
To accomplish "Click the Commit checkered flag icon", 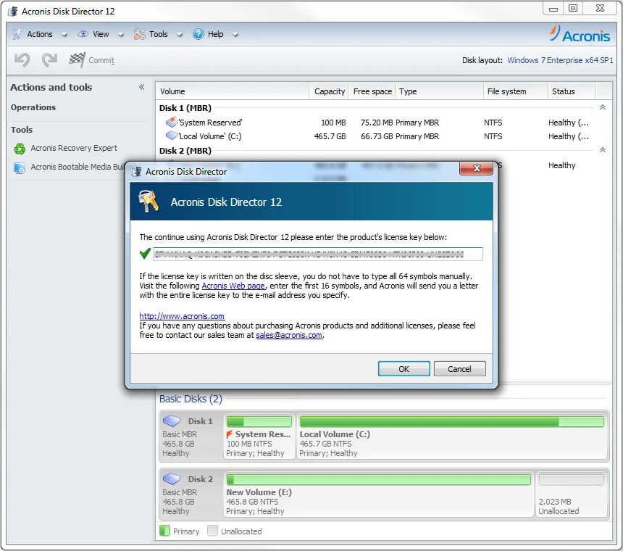I will click(77, 59).
